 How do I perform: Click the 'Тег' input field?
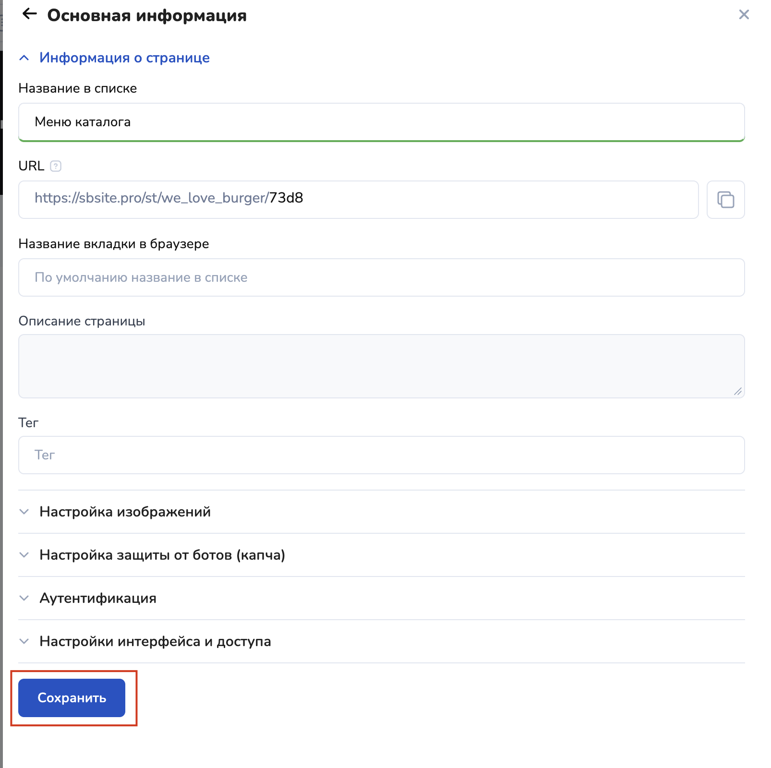click(381, 455)
